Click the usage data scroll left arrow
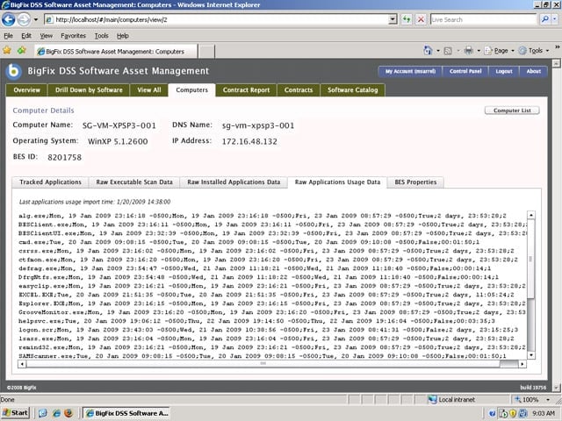This screenshot has width=562, height=421. (22, 364)
